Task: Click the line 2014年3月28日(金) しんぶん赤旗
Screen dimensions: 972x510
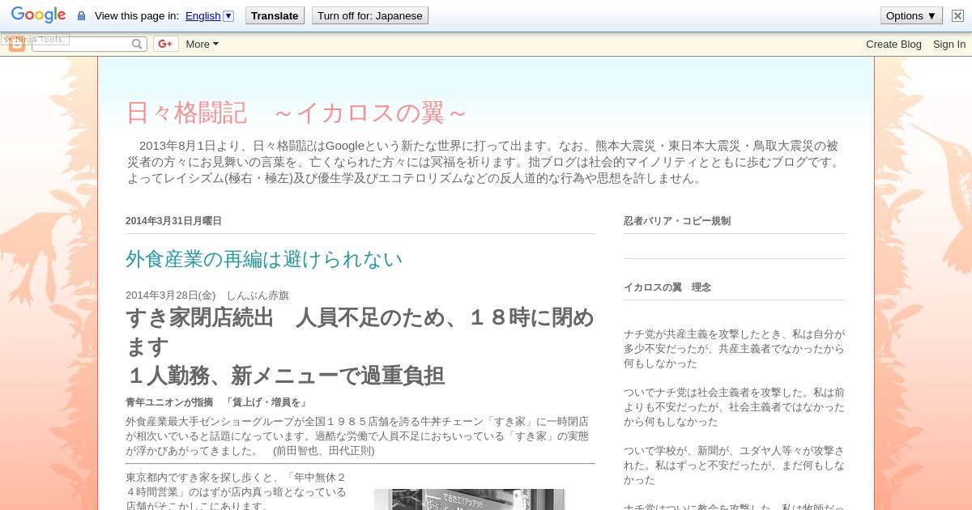Action: pyautogui.click(x=207, y=295)
